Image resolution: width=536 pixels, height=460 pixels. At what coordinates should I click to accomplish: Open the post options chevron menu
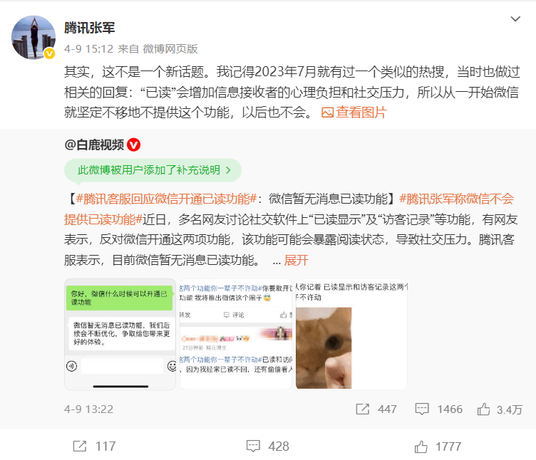(x=515, y=19)
